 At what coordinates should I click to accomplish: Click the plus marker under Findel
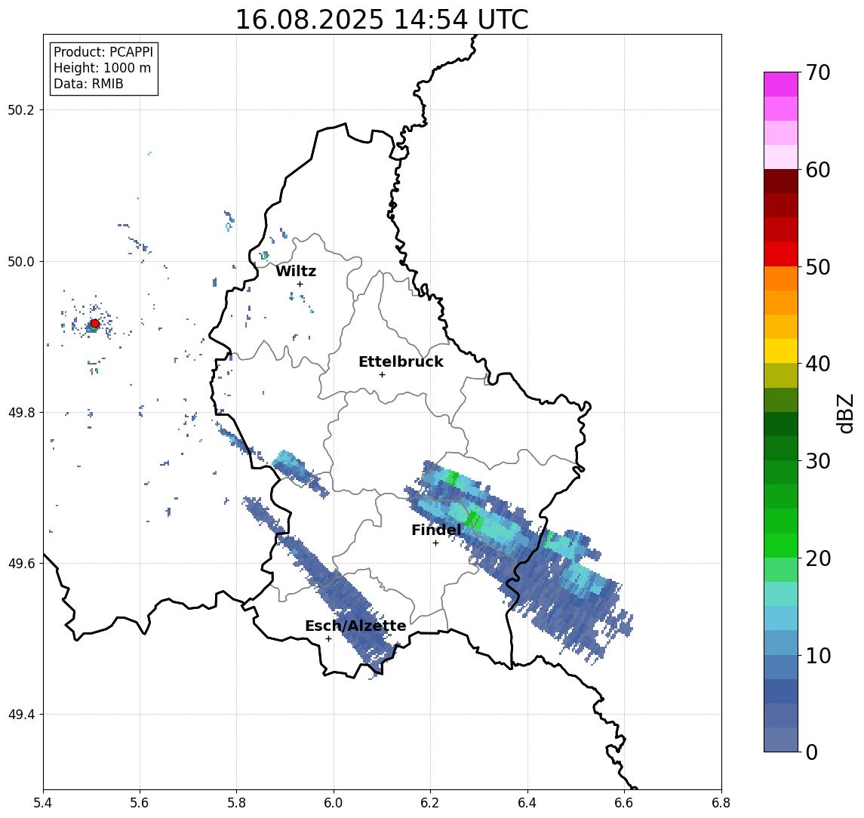(x=435, y=543)
